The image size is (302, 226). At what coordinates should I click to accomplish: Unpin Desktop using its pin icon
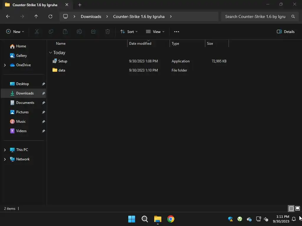pos(44,84)
